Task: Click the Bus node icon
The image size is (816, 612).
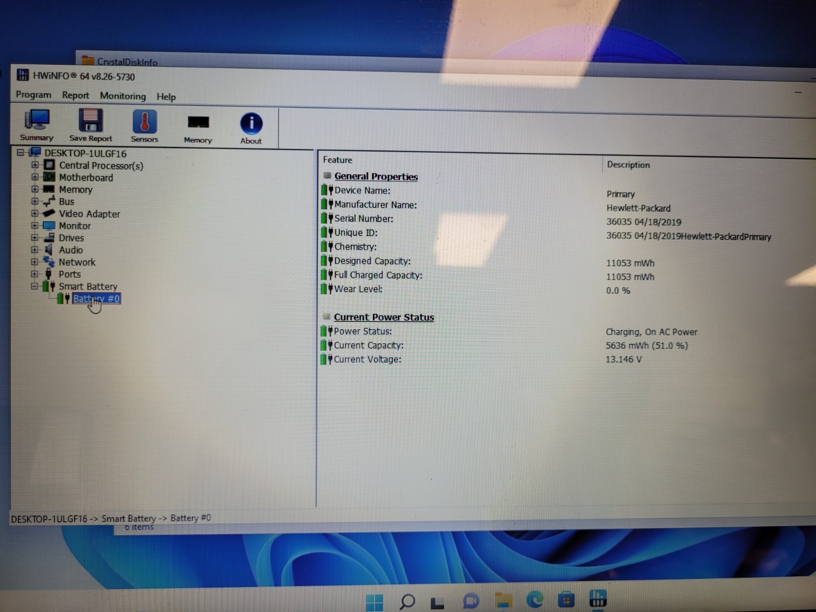Action: pos(49,201)
